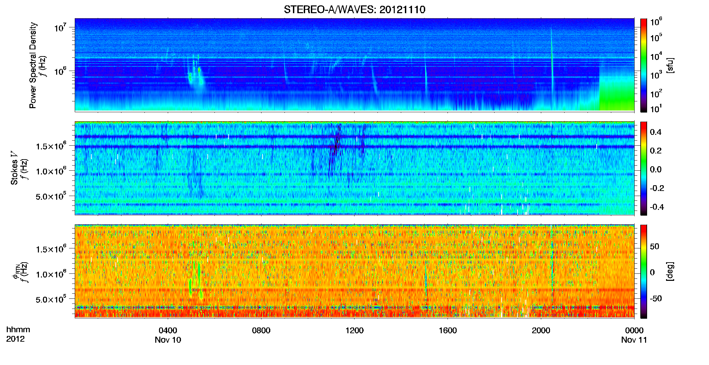Click the 2000 time axis label
Viewport: 709px width, 365px height.
541,331
